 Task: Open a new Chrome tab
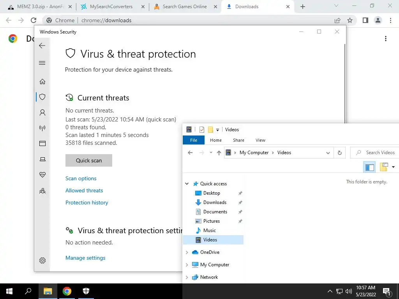click(302, 7)
